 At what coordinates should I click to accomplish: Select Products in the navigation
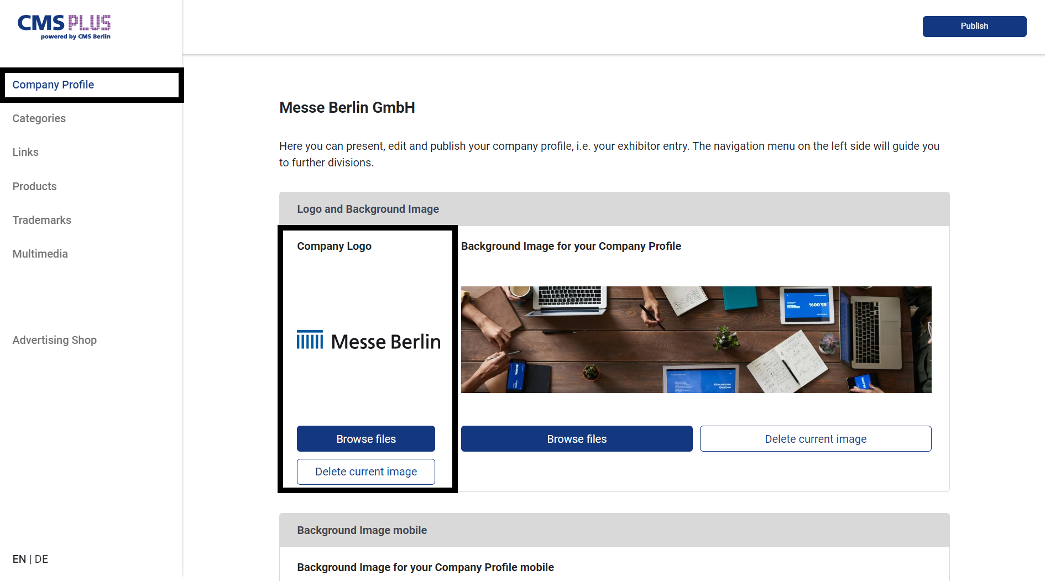coord(34,186)
